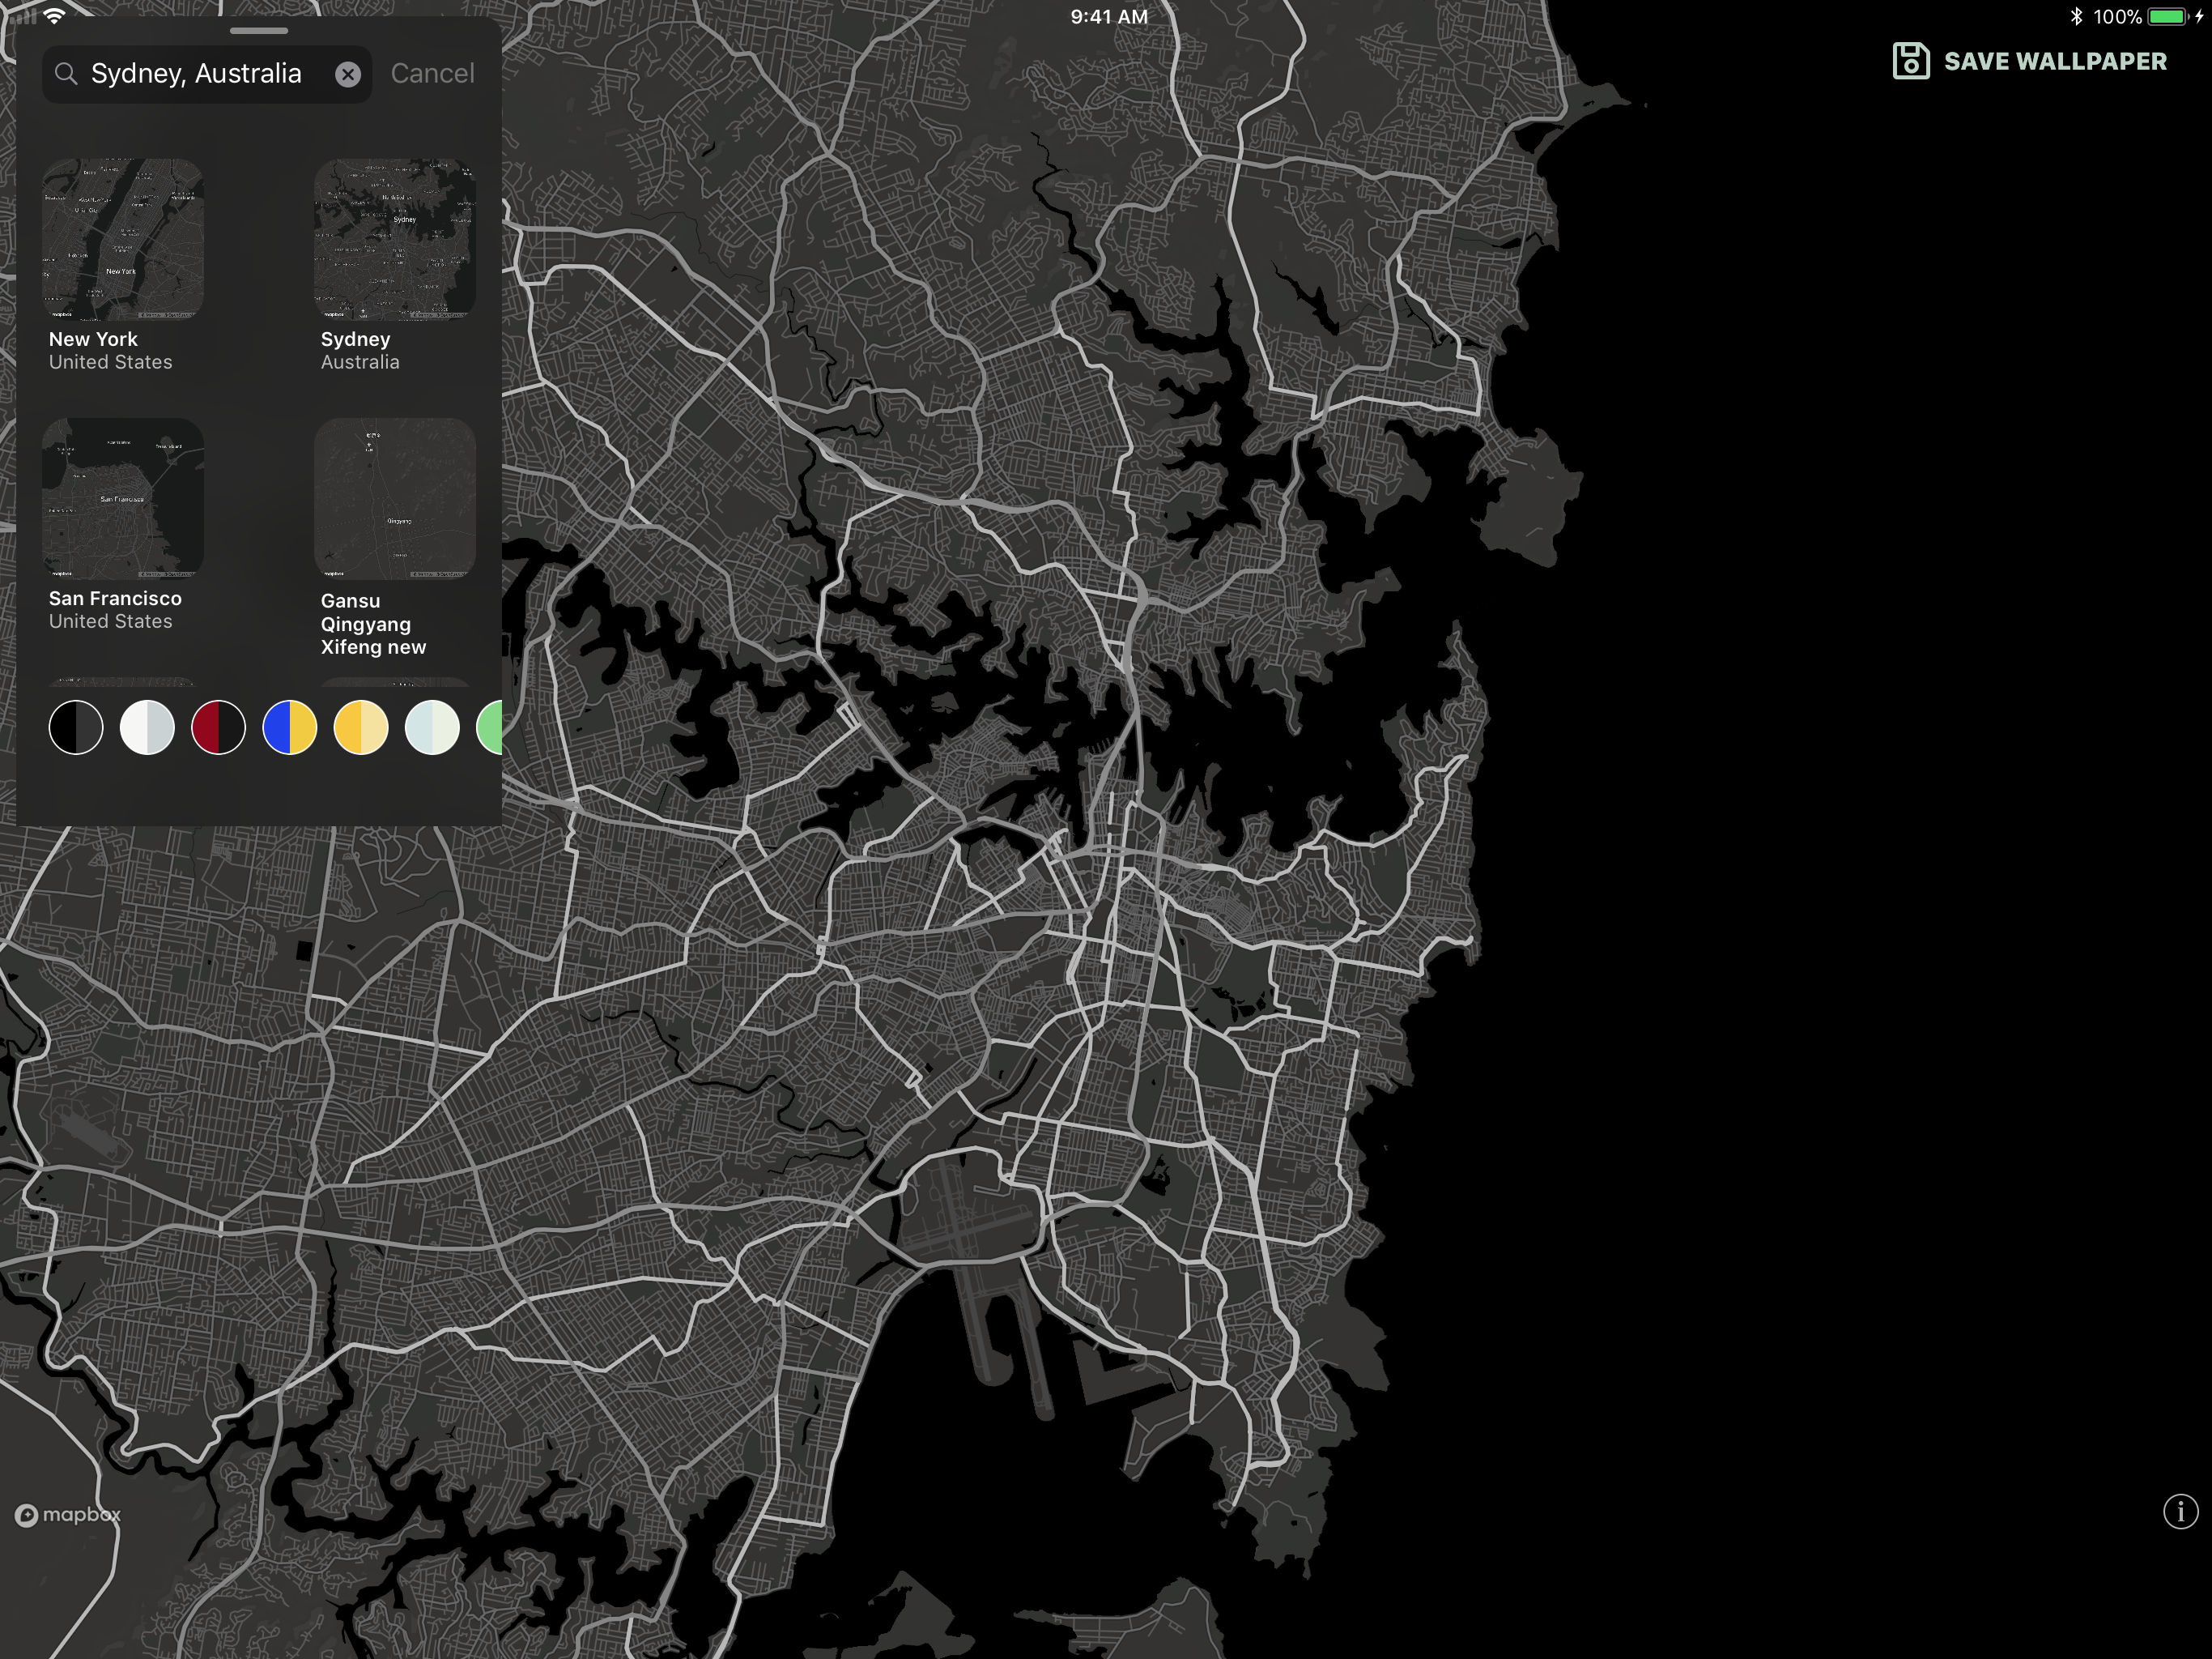Click the search magnifier icon

tap(66, 74)
